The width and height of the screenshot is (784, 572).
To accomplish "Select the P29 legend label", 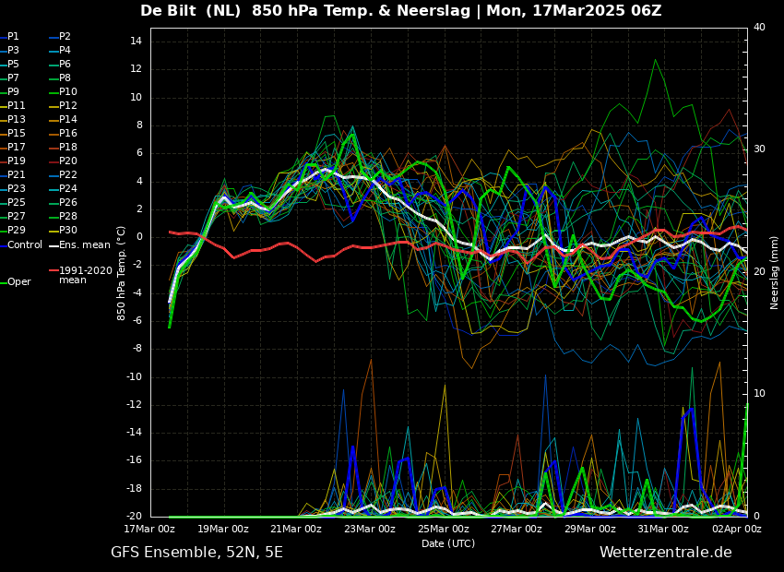I will [13, 230].
